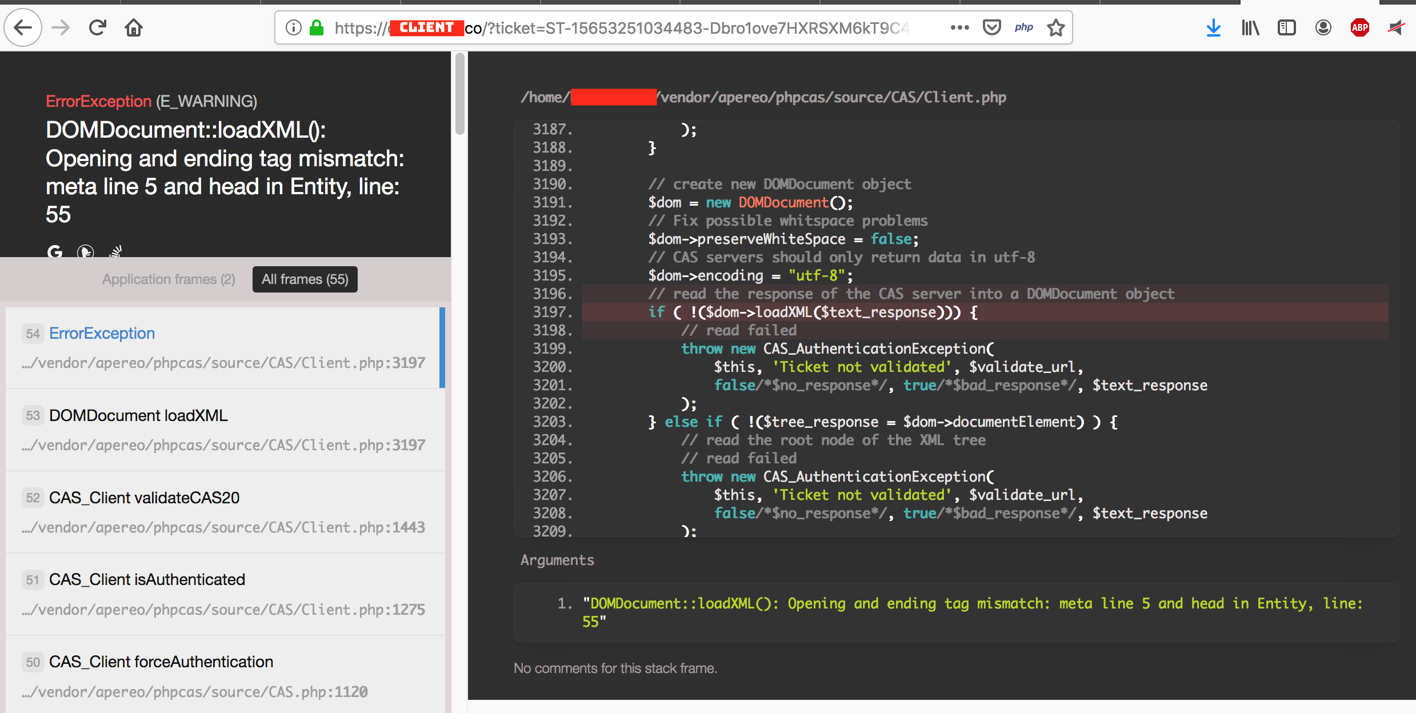This screenshot has height=713, width=1416.
Task: Search the error on Stack Overflow
Action: point(117,251)
